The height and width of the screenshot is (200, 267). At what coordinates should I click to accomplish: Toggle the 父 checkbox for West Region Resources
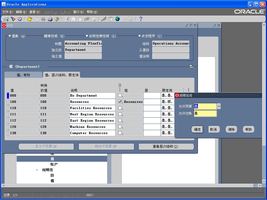click(x=120, y=114)
